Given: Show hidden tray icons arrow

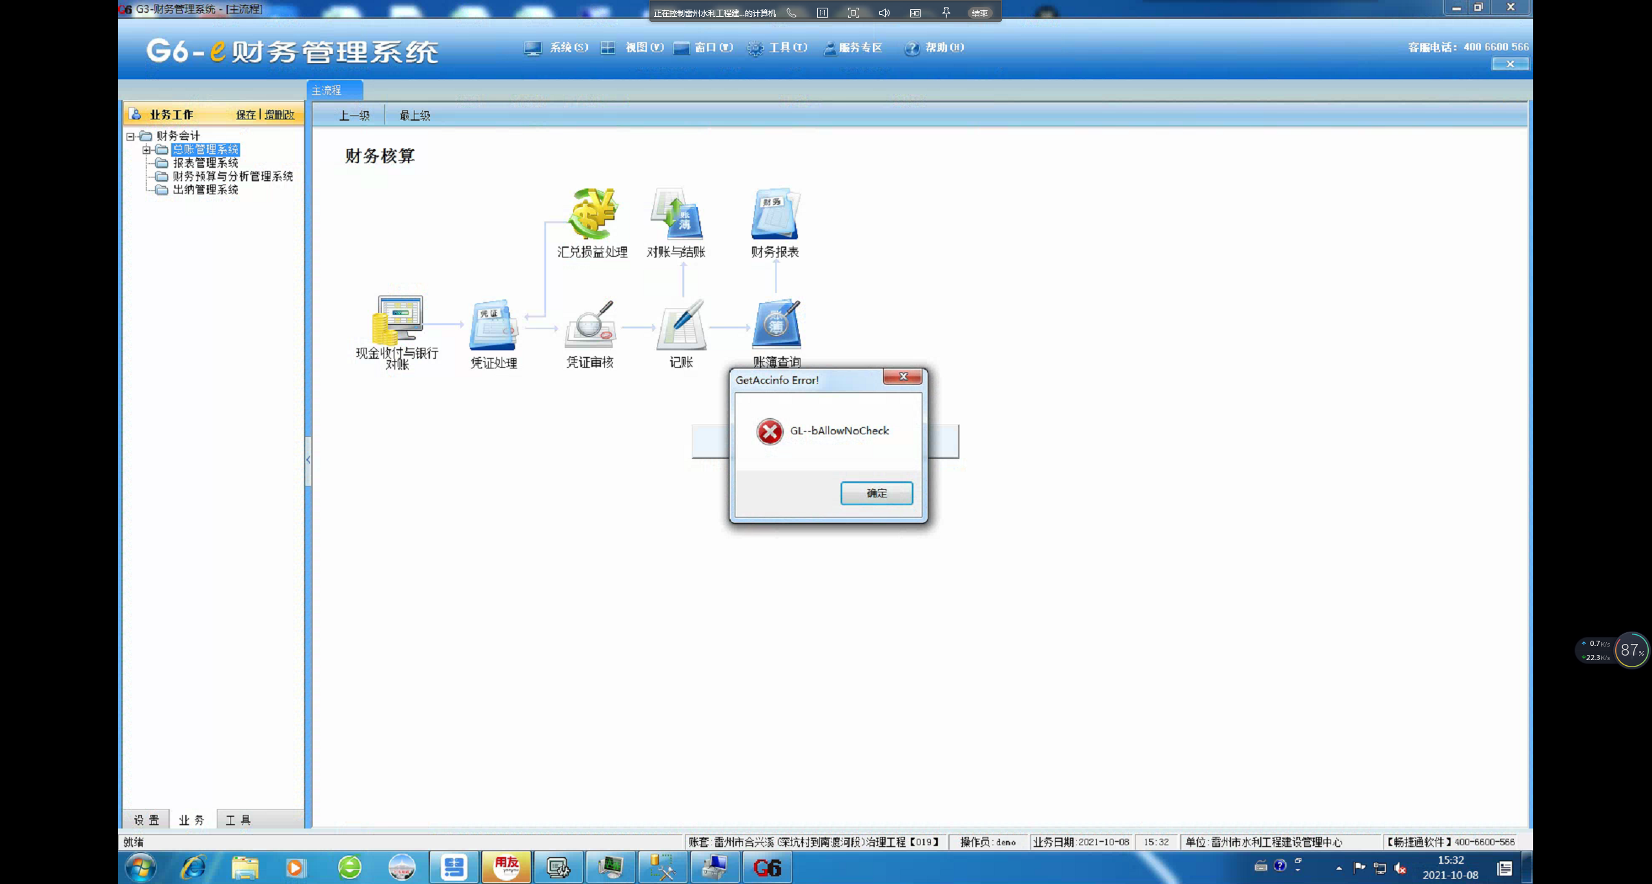Looking at the screenshot, I should (x=1339, y=868).
